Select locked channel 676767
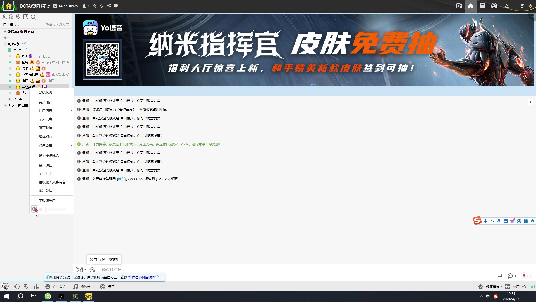The image size is (536, 302). coord(17,99)
